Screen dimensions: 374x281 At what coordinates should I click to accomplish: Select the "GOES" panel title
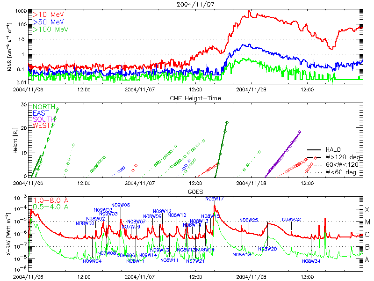pos(195,192)
